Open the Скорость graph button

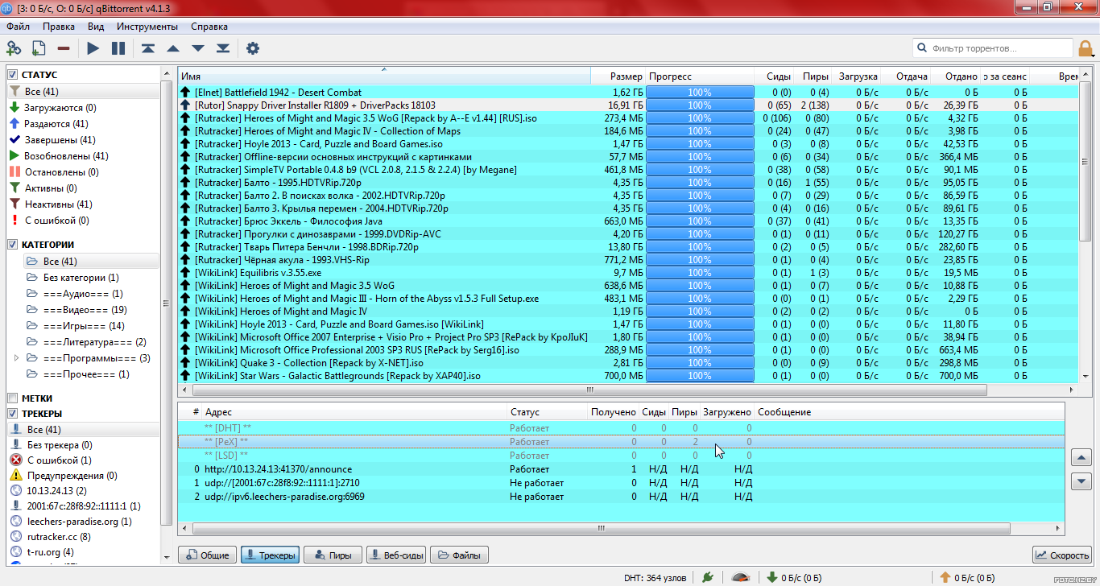point(1062,555)
